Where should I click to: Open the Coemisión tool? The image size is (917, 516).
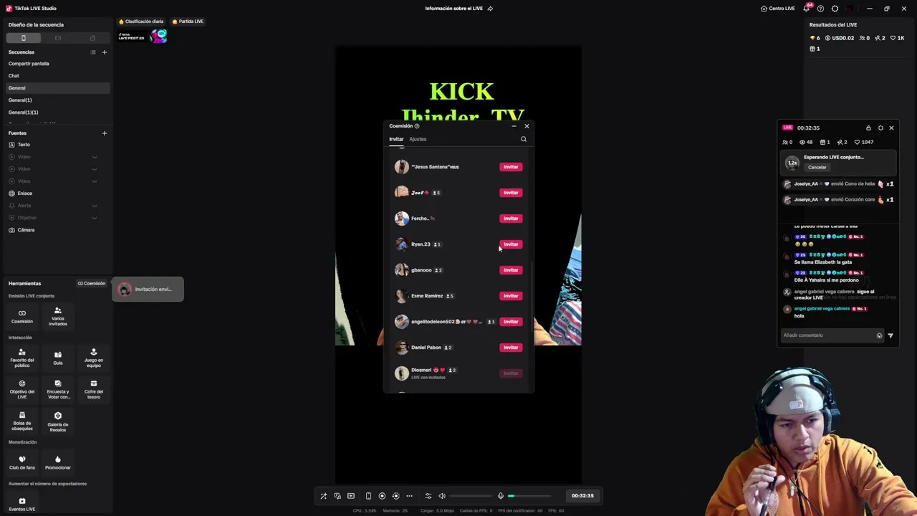21,316
